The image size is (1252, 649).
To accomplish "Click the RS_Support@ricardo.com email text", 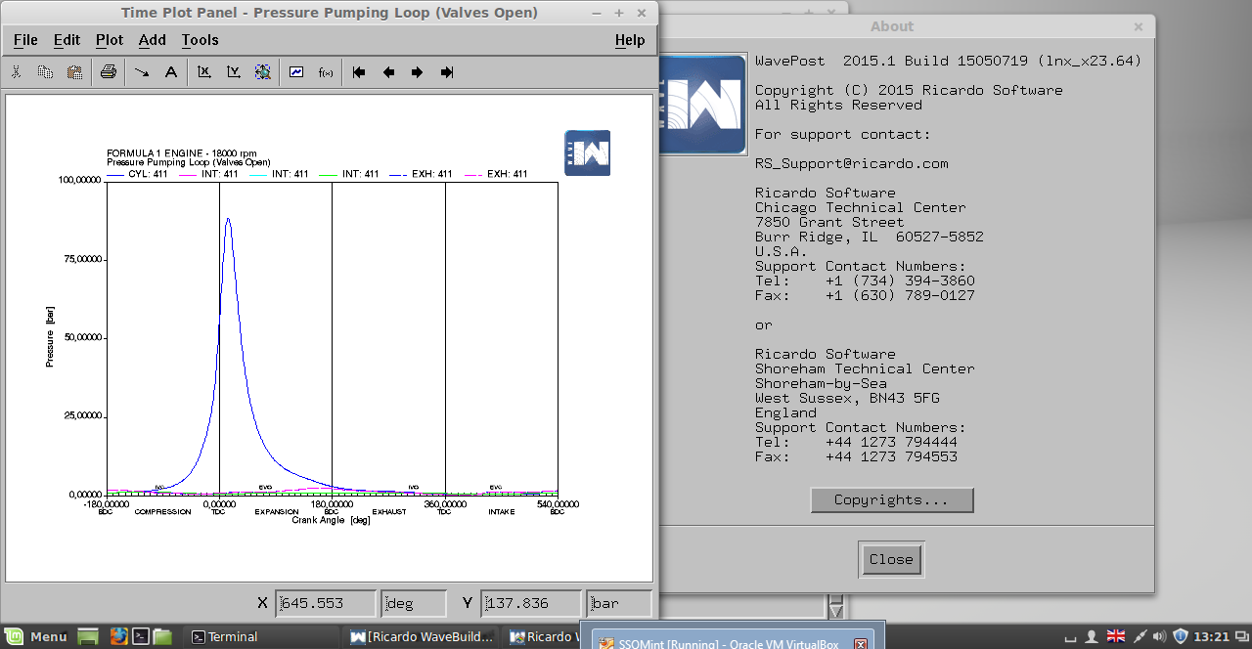I will pos(851,164).
